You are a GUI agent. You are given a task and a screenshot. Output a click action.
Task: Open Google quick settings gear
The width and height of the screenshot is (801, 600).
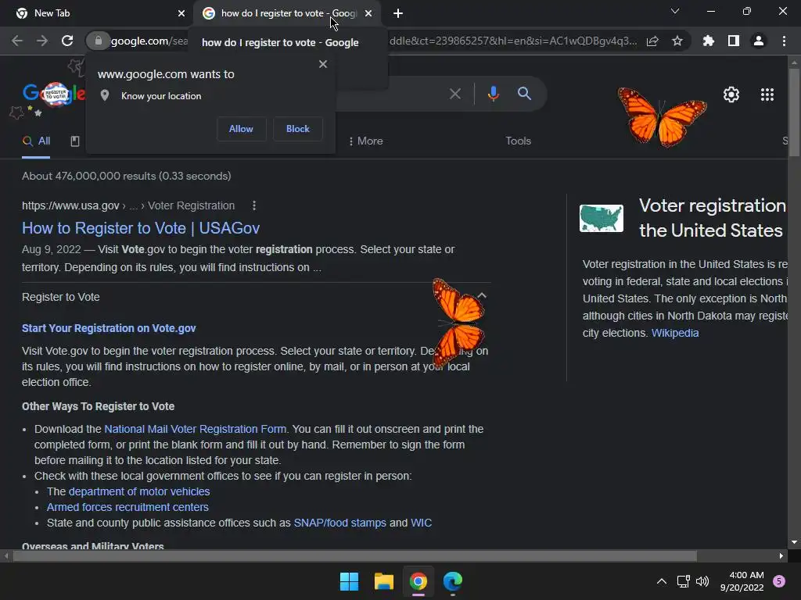coord(731,95)
